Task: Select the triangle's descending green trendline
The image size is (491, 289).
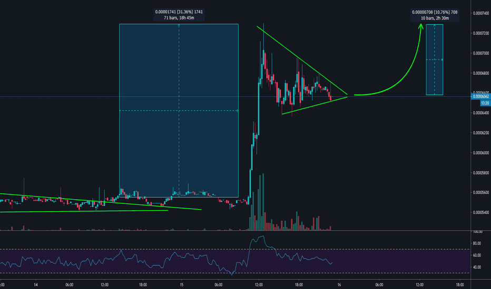Action: tap(302, 60)
